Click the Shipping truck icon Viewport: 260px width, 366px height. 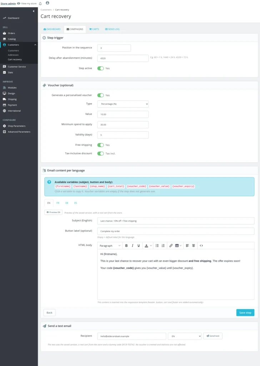click(4, 99)
